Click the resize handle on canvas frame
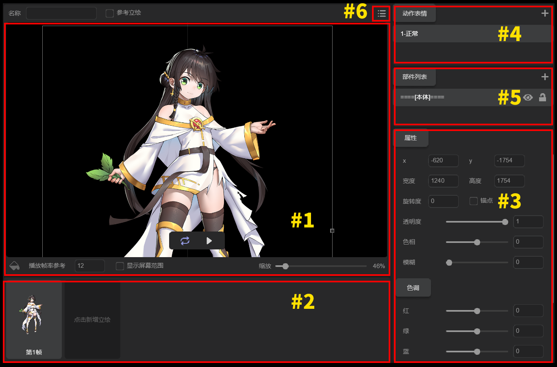557x367 pixels. click(x=332, y=231)
